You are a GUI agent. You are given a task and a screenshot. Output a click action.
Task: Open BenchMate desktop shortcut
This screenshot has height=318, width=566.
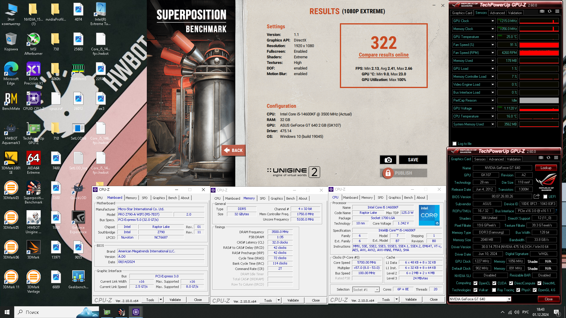pyautogui.click(x=11, y=101)
